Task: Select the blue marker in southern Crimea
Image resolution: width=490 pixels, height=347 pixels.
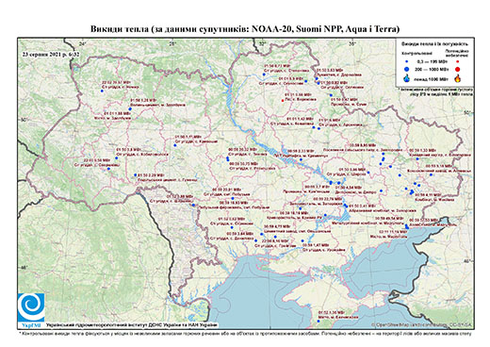Action: (x=318, y=322)
